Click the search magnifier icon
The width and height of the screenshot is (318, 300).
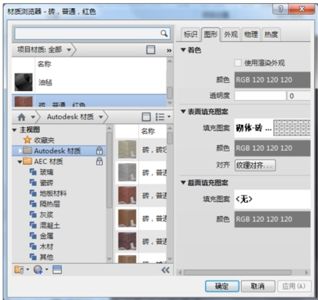(x=164, y=33)
